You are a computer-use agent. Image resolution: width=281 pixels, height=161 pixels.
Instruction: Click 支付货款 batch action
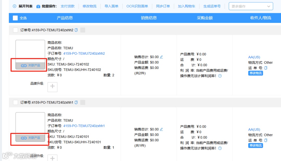coord(68,6)
